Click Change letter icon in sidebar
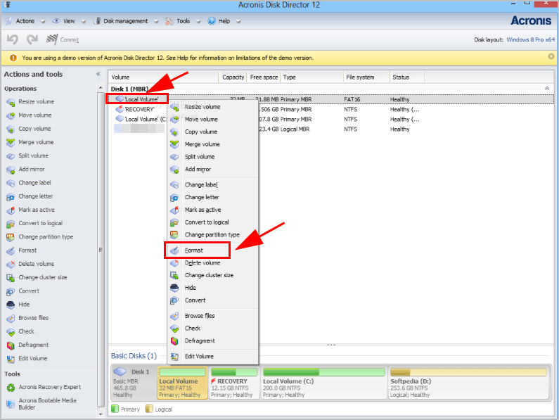Screen dimensions: 559x420 click(x=11, y=197)
